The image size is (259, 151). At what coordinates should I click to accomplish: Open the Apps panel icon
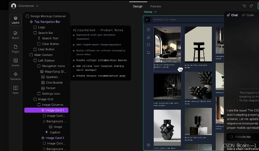[x=16, y=88]
